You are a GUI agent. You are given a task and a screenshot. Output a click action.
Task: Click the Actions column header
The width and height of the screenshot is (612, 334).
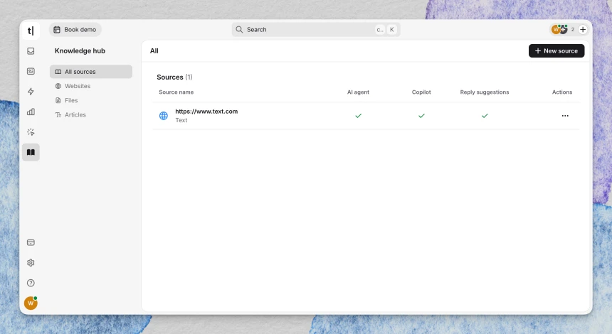(562, 92)
